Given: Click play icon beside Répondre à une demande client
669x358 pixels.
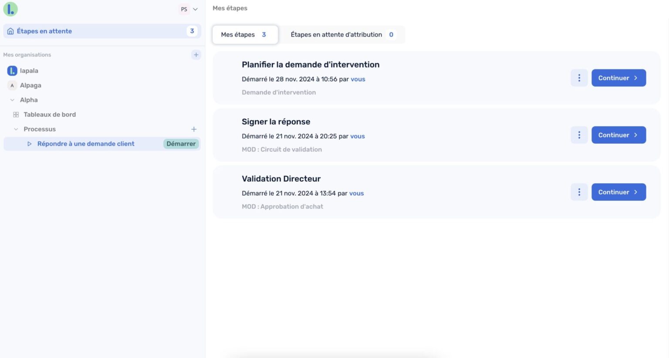Looking at the screenshot, I should coord(29,144).
